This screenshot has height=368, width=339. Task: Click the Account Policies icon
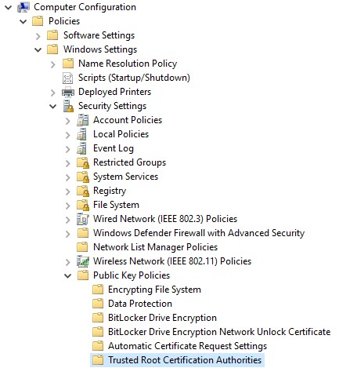pyautogui.click(x=83, y=120)
